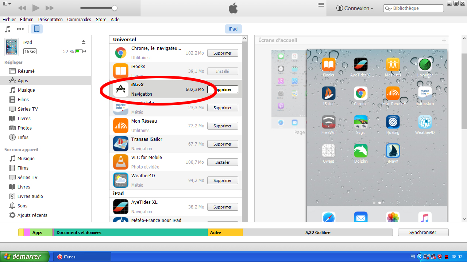Open the more options ellipsis icon

[x=20, y=29]
